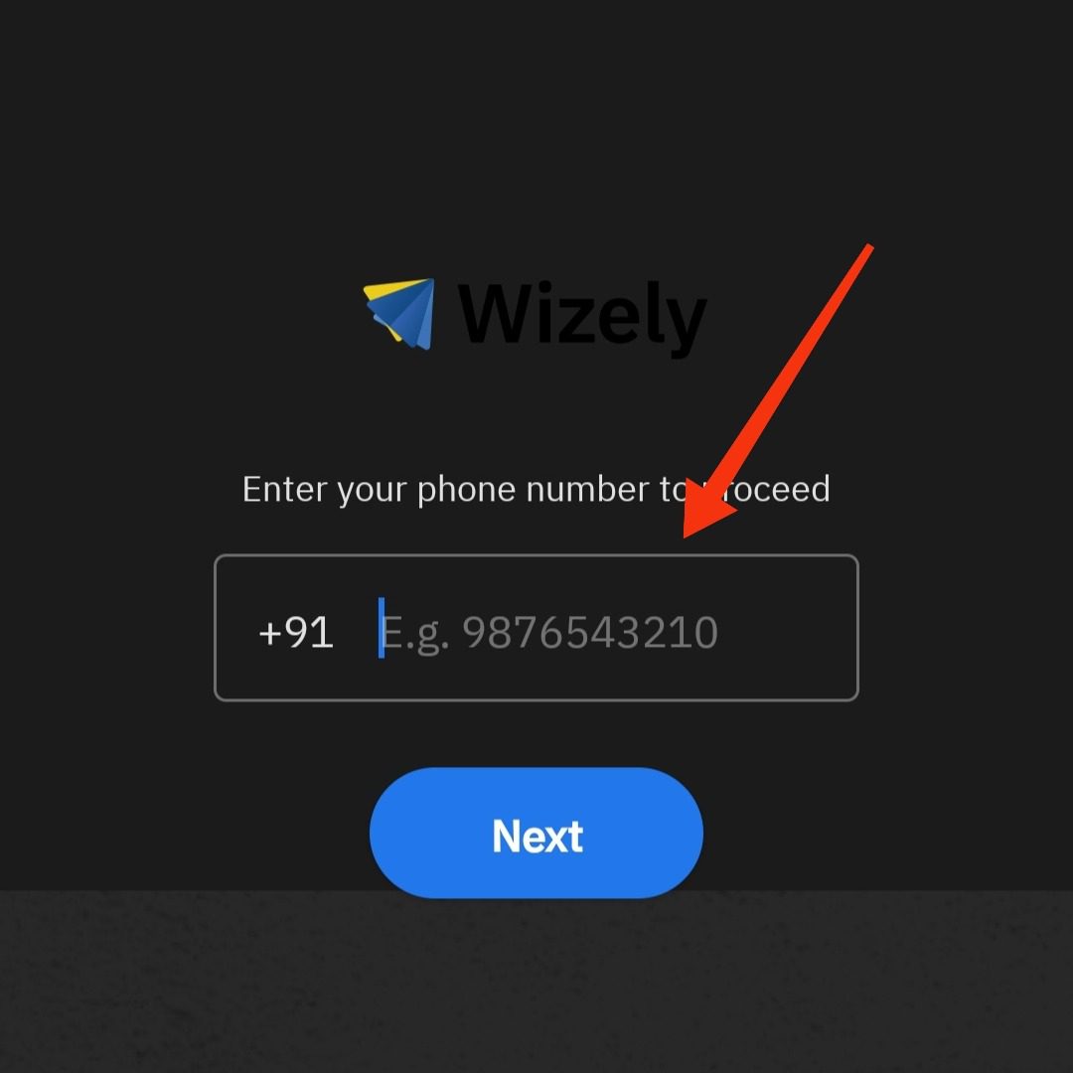Click the empty right side of phone field

[x=787, y=628]
